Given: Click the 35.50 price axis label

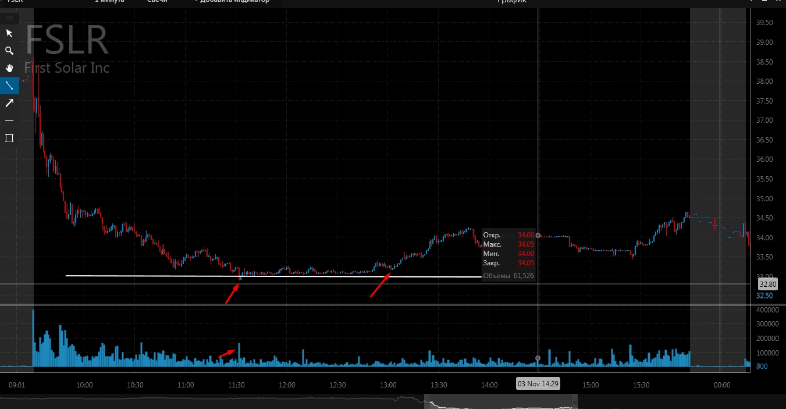Looking at the screenshot, I should pyautogui.click(x=764, y=179).
